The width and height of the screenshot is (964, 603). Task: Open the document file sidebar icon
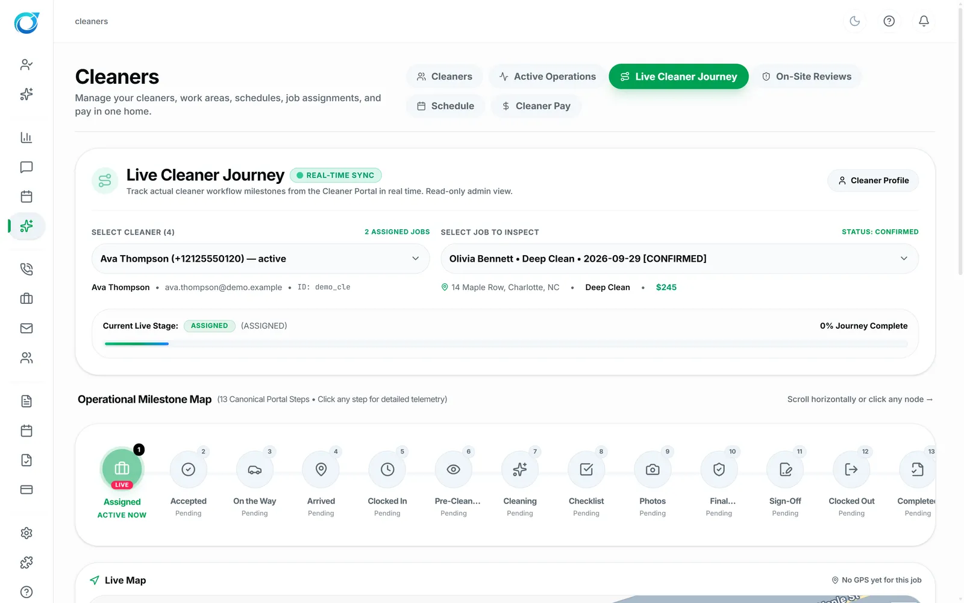coord(27,401)
